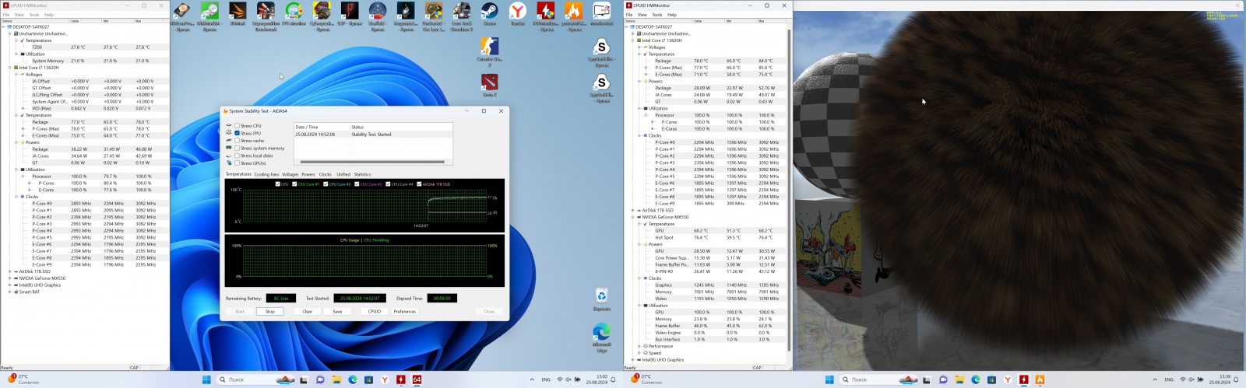Switch to the Cooling Fans tab
Viewport: 1246px width, 388px height.
click(266, 174)
